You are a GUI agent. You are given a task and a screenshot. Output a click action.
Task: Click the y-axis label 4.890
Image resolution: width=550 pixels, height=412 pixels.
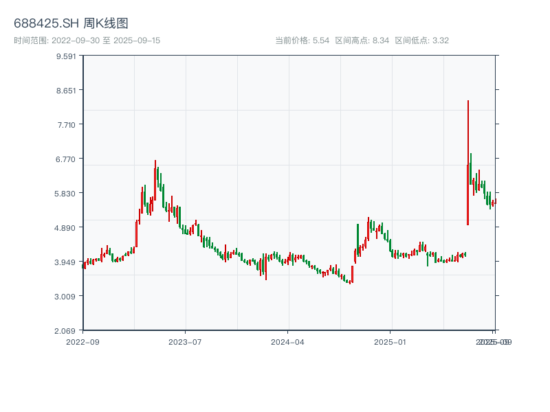pos(65,228)
